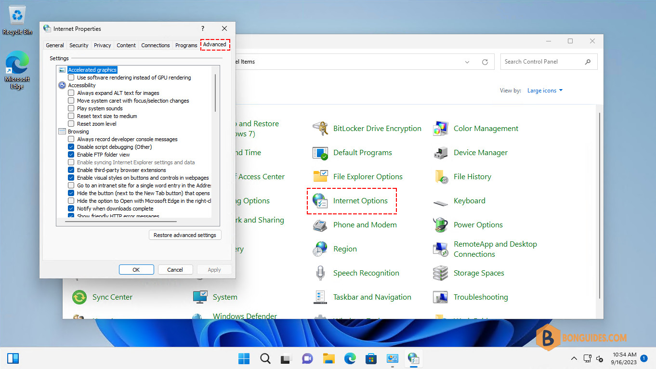Switch to the Connections tab

click(156, 45)
